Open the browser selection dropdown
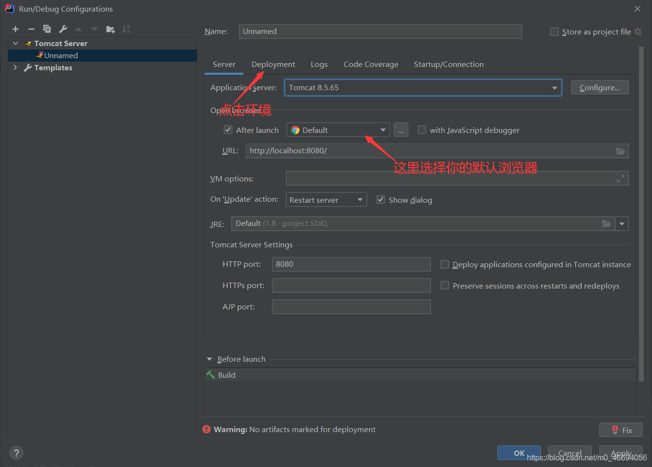Screen dimensions: 652x467 [x=338, y=130]
